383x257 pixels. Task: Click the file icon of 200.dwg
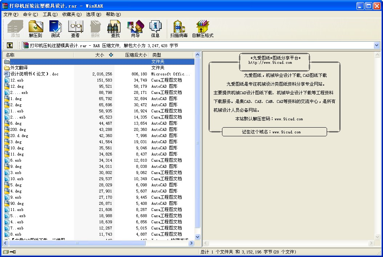7,129
